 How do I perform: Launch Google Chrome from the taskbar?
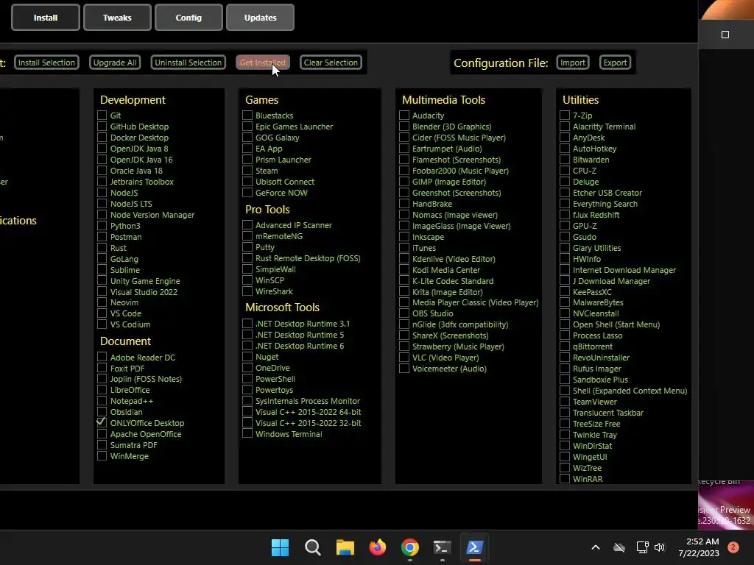point(409,547)
